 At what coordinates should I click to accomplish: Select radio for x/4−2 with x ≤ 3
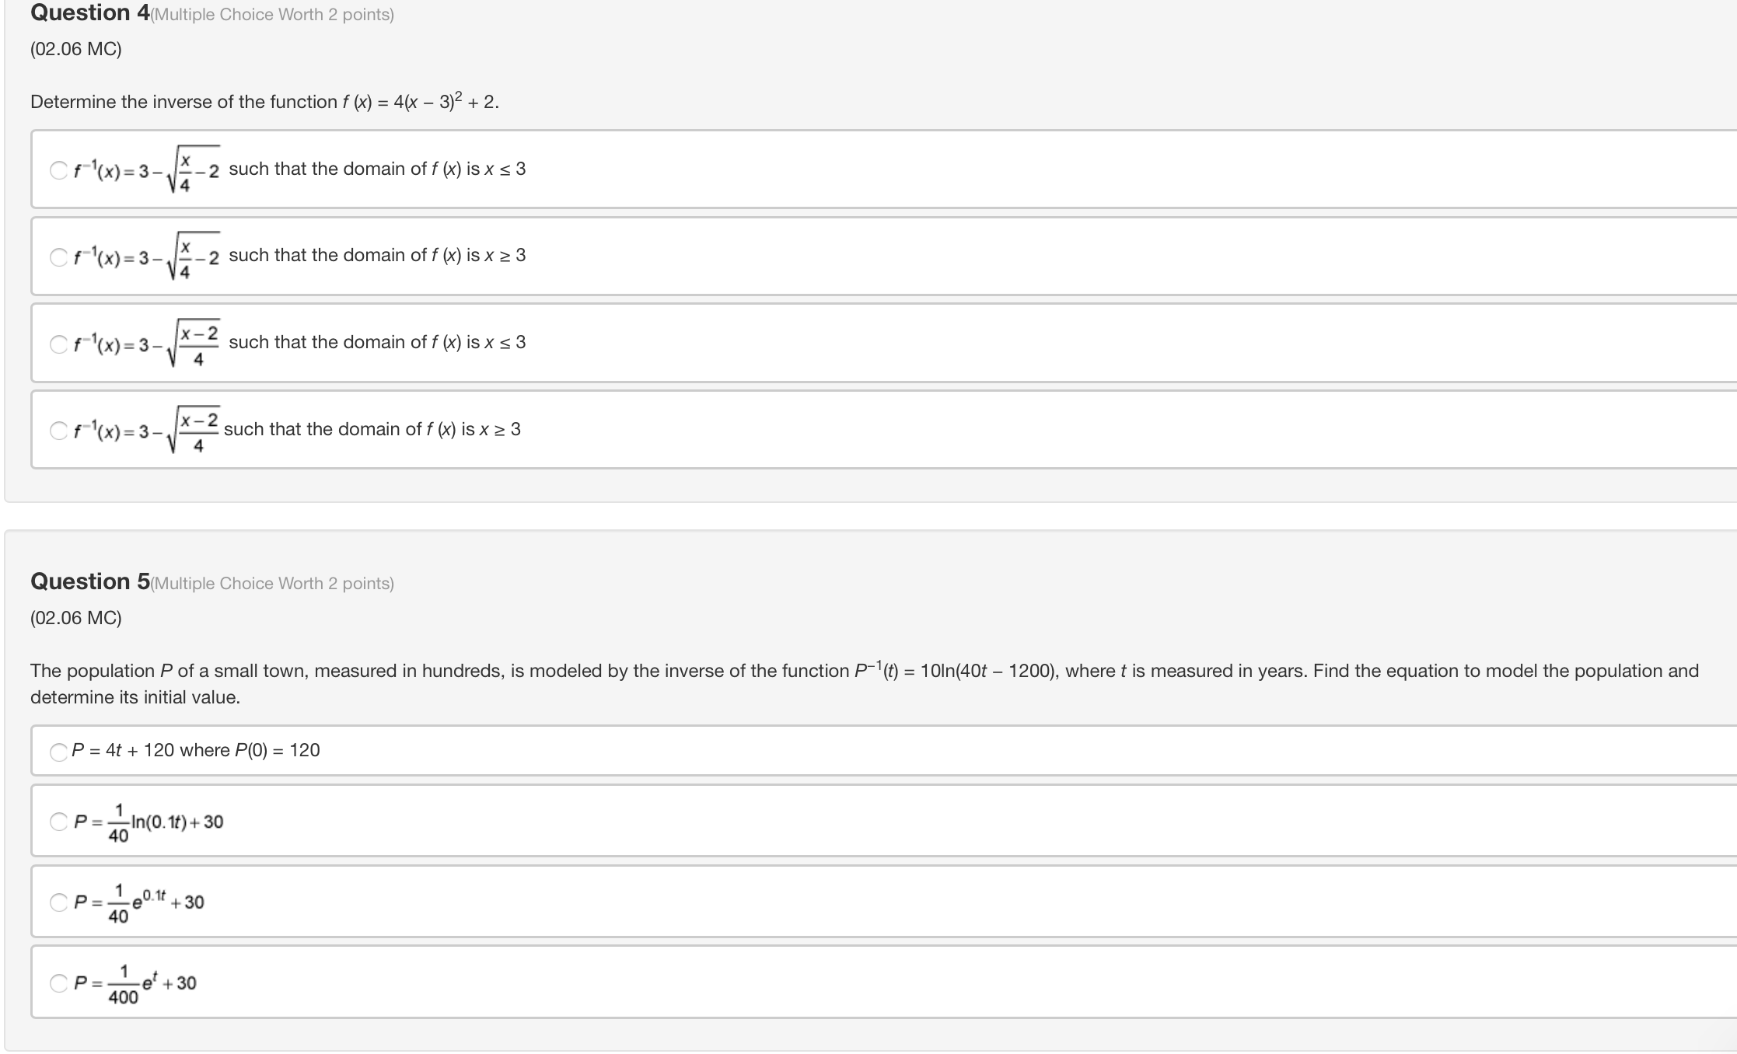point(58,170)
